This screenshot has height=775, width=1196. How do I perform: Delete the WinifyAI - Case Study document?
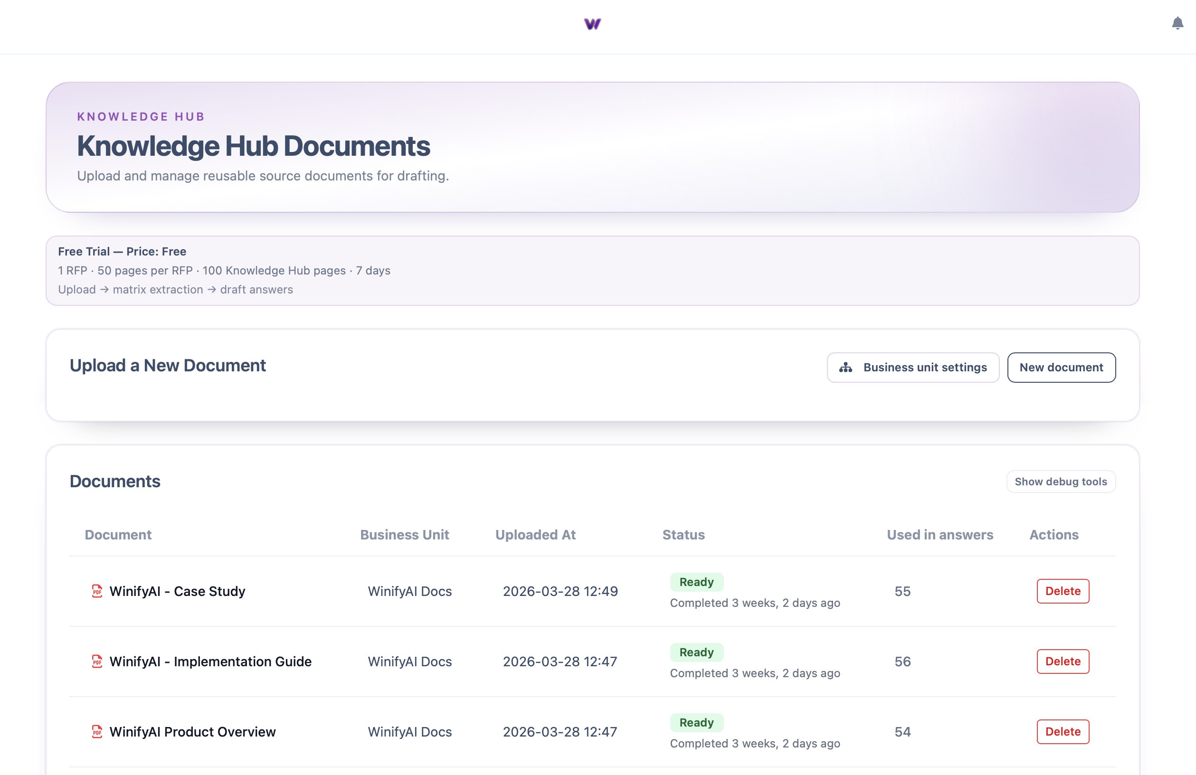tap(1063, 591)
